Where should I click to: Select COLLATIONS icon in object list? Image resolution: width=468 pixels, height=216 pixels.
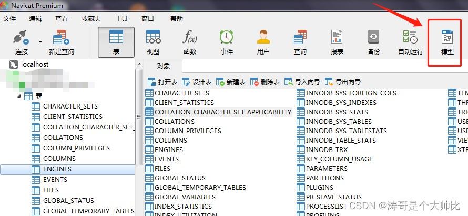click(x=149, y=122)
